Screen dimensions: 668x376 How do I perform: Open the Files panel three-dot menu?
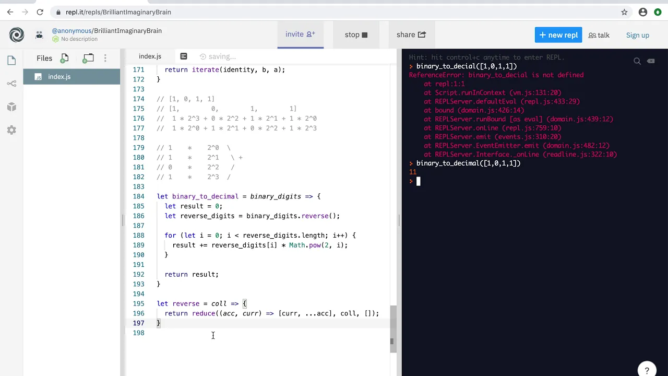pos(105,58)
